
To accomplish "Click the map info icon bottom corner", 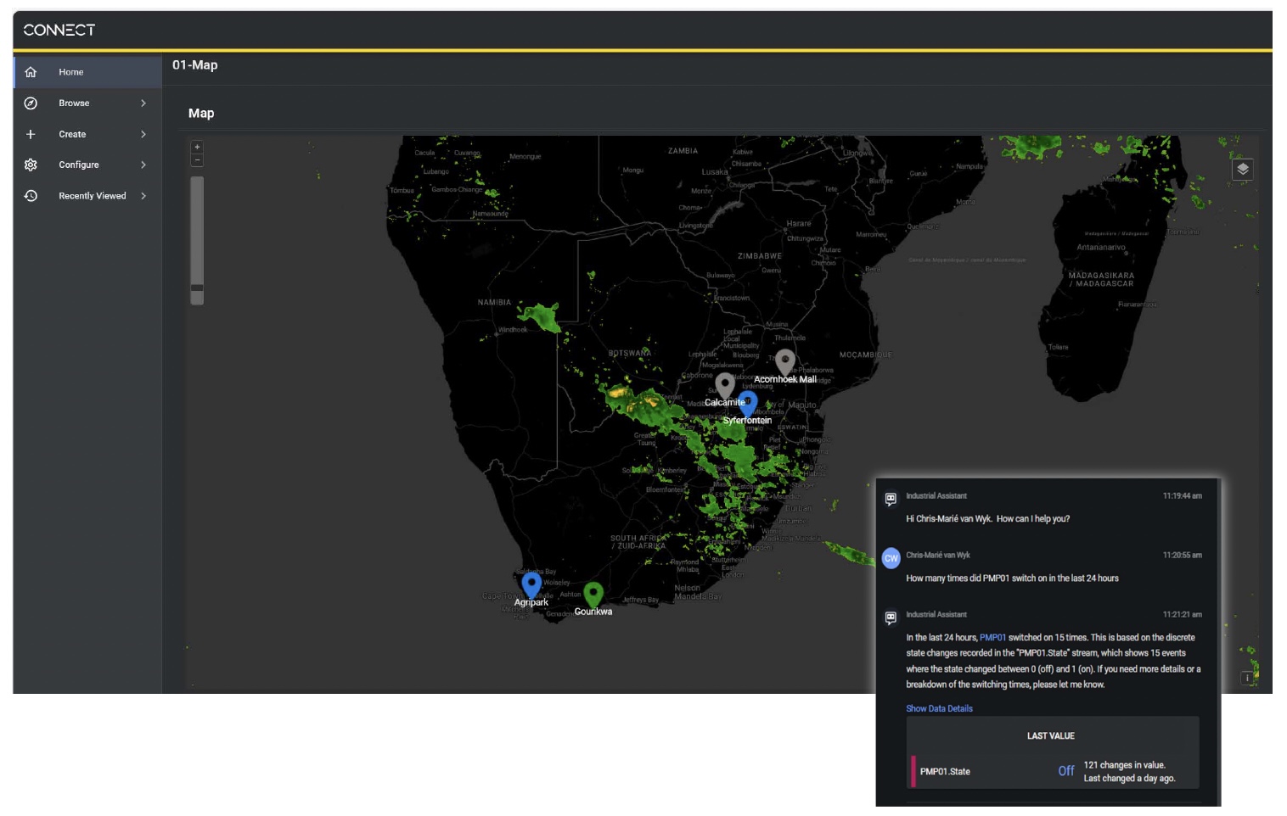I will 1247,678.
